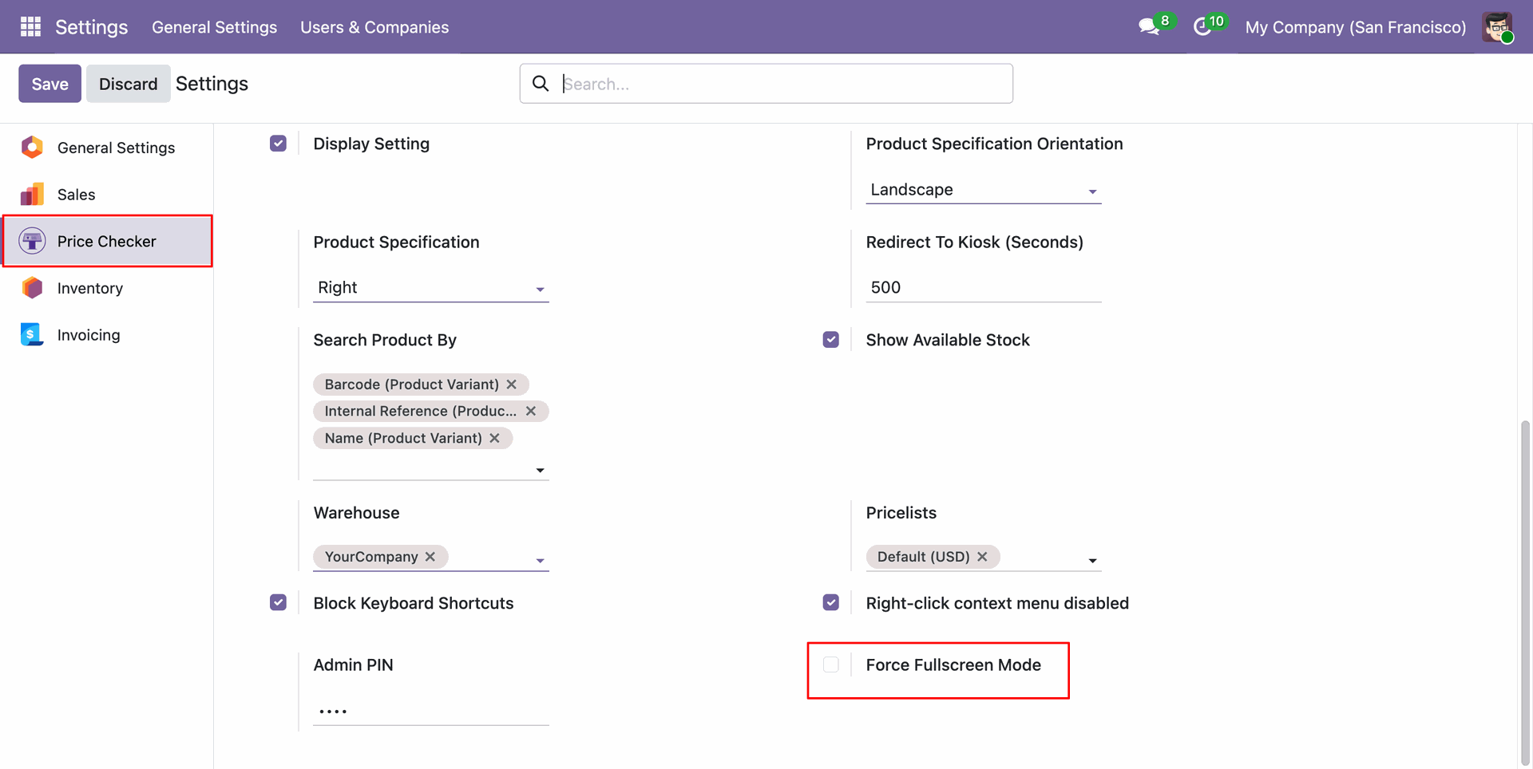Enable the Force Fullscreen Mode checkbox
Screen dimensions: 1533x769
tap(831, 664)
